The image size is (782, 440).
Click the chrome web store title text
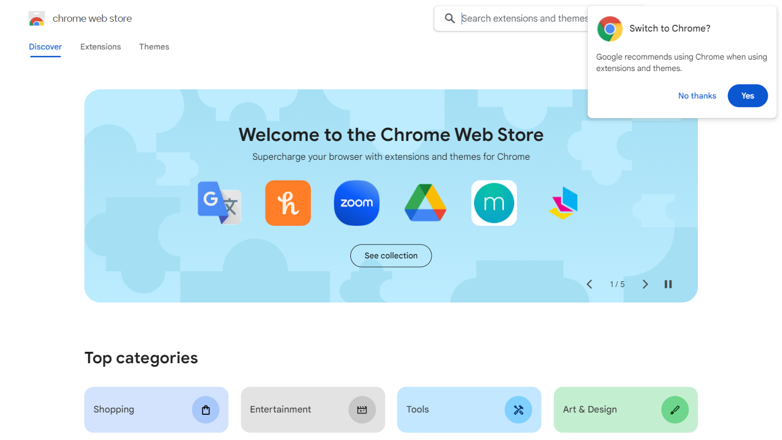[92, 18]
